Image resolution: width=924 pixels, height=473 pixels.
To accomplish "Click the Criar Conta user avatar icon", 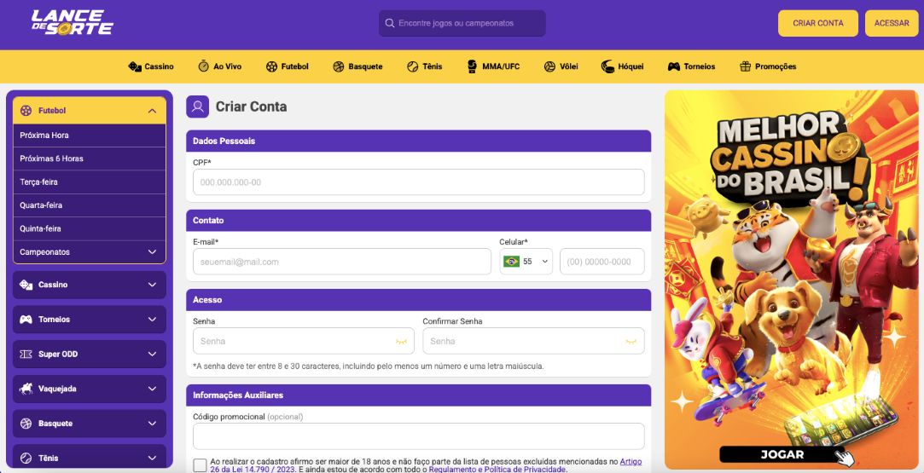I will pyautogui.click(x=197, y=107).
